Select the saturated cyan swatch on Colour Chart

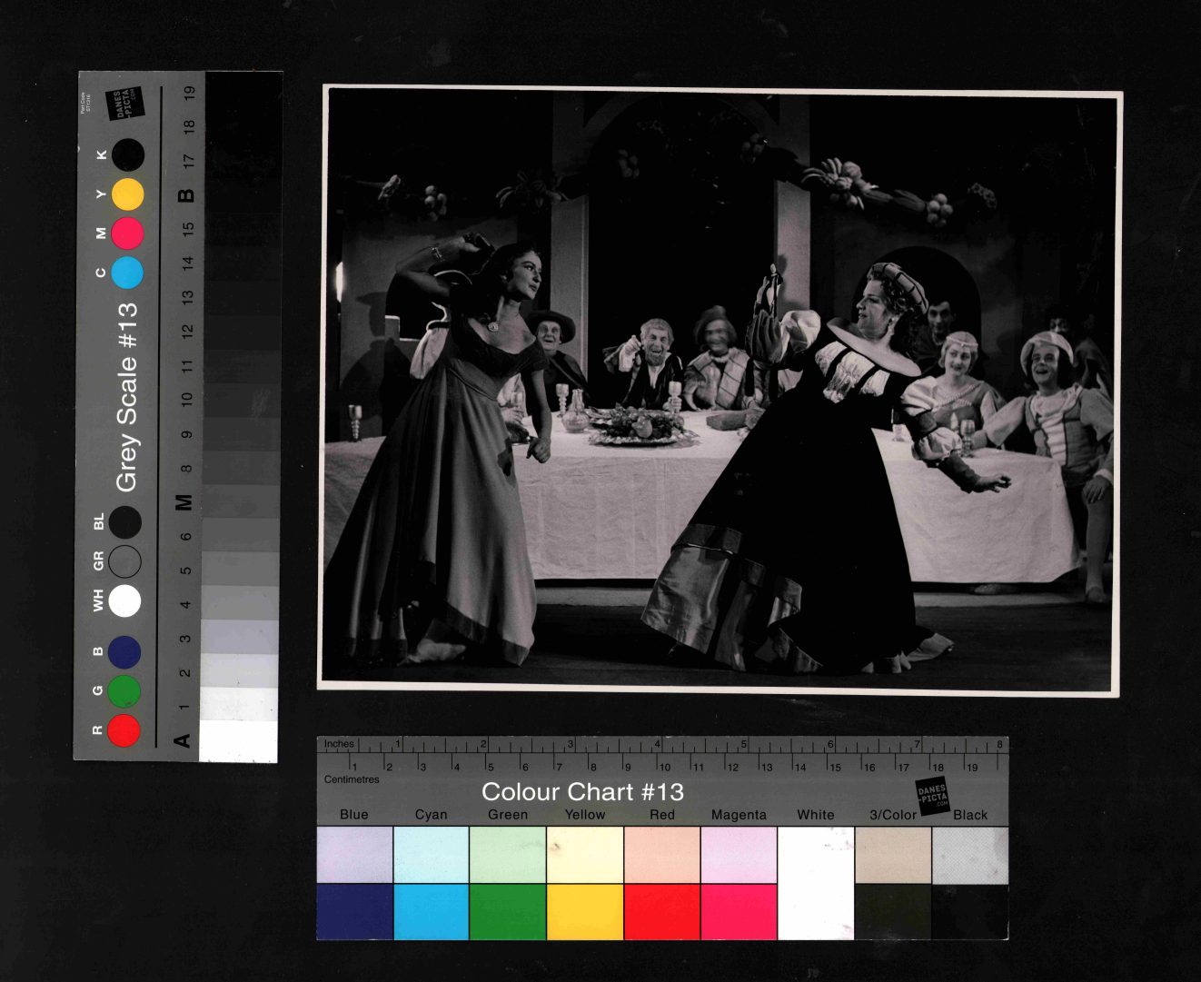click(x=431, y=911)
